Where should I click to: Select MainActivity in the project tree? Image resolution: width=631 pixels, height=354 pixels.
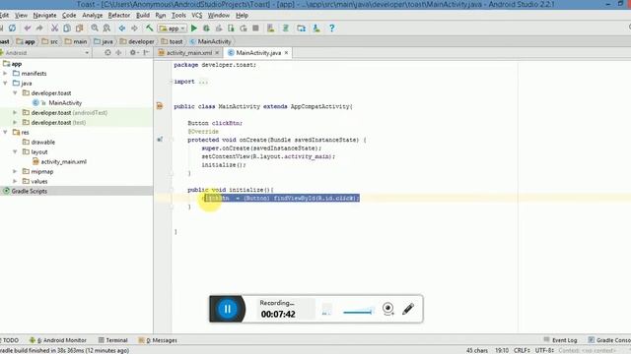(x=65, y=102)
